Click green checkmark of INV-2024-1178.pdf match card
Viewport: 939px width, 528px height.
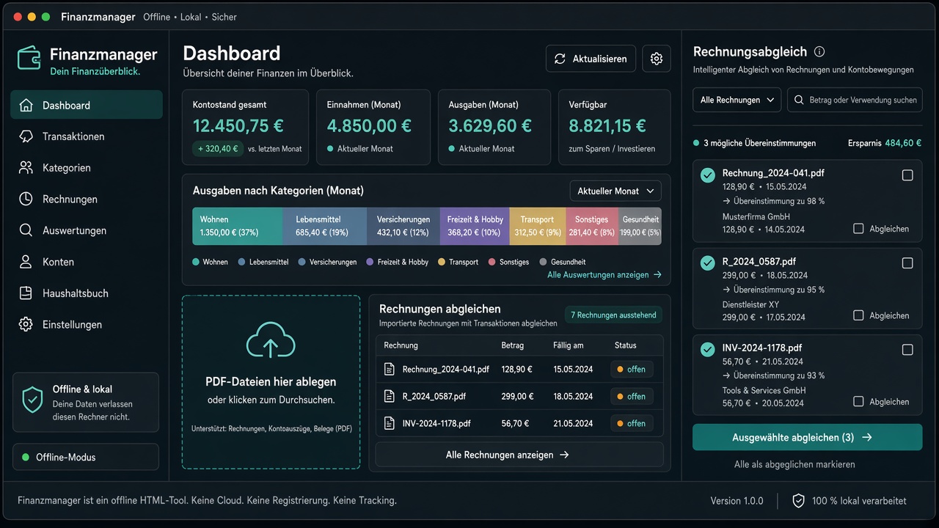point(708,349)
